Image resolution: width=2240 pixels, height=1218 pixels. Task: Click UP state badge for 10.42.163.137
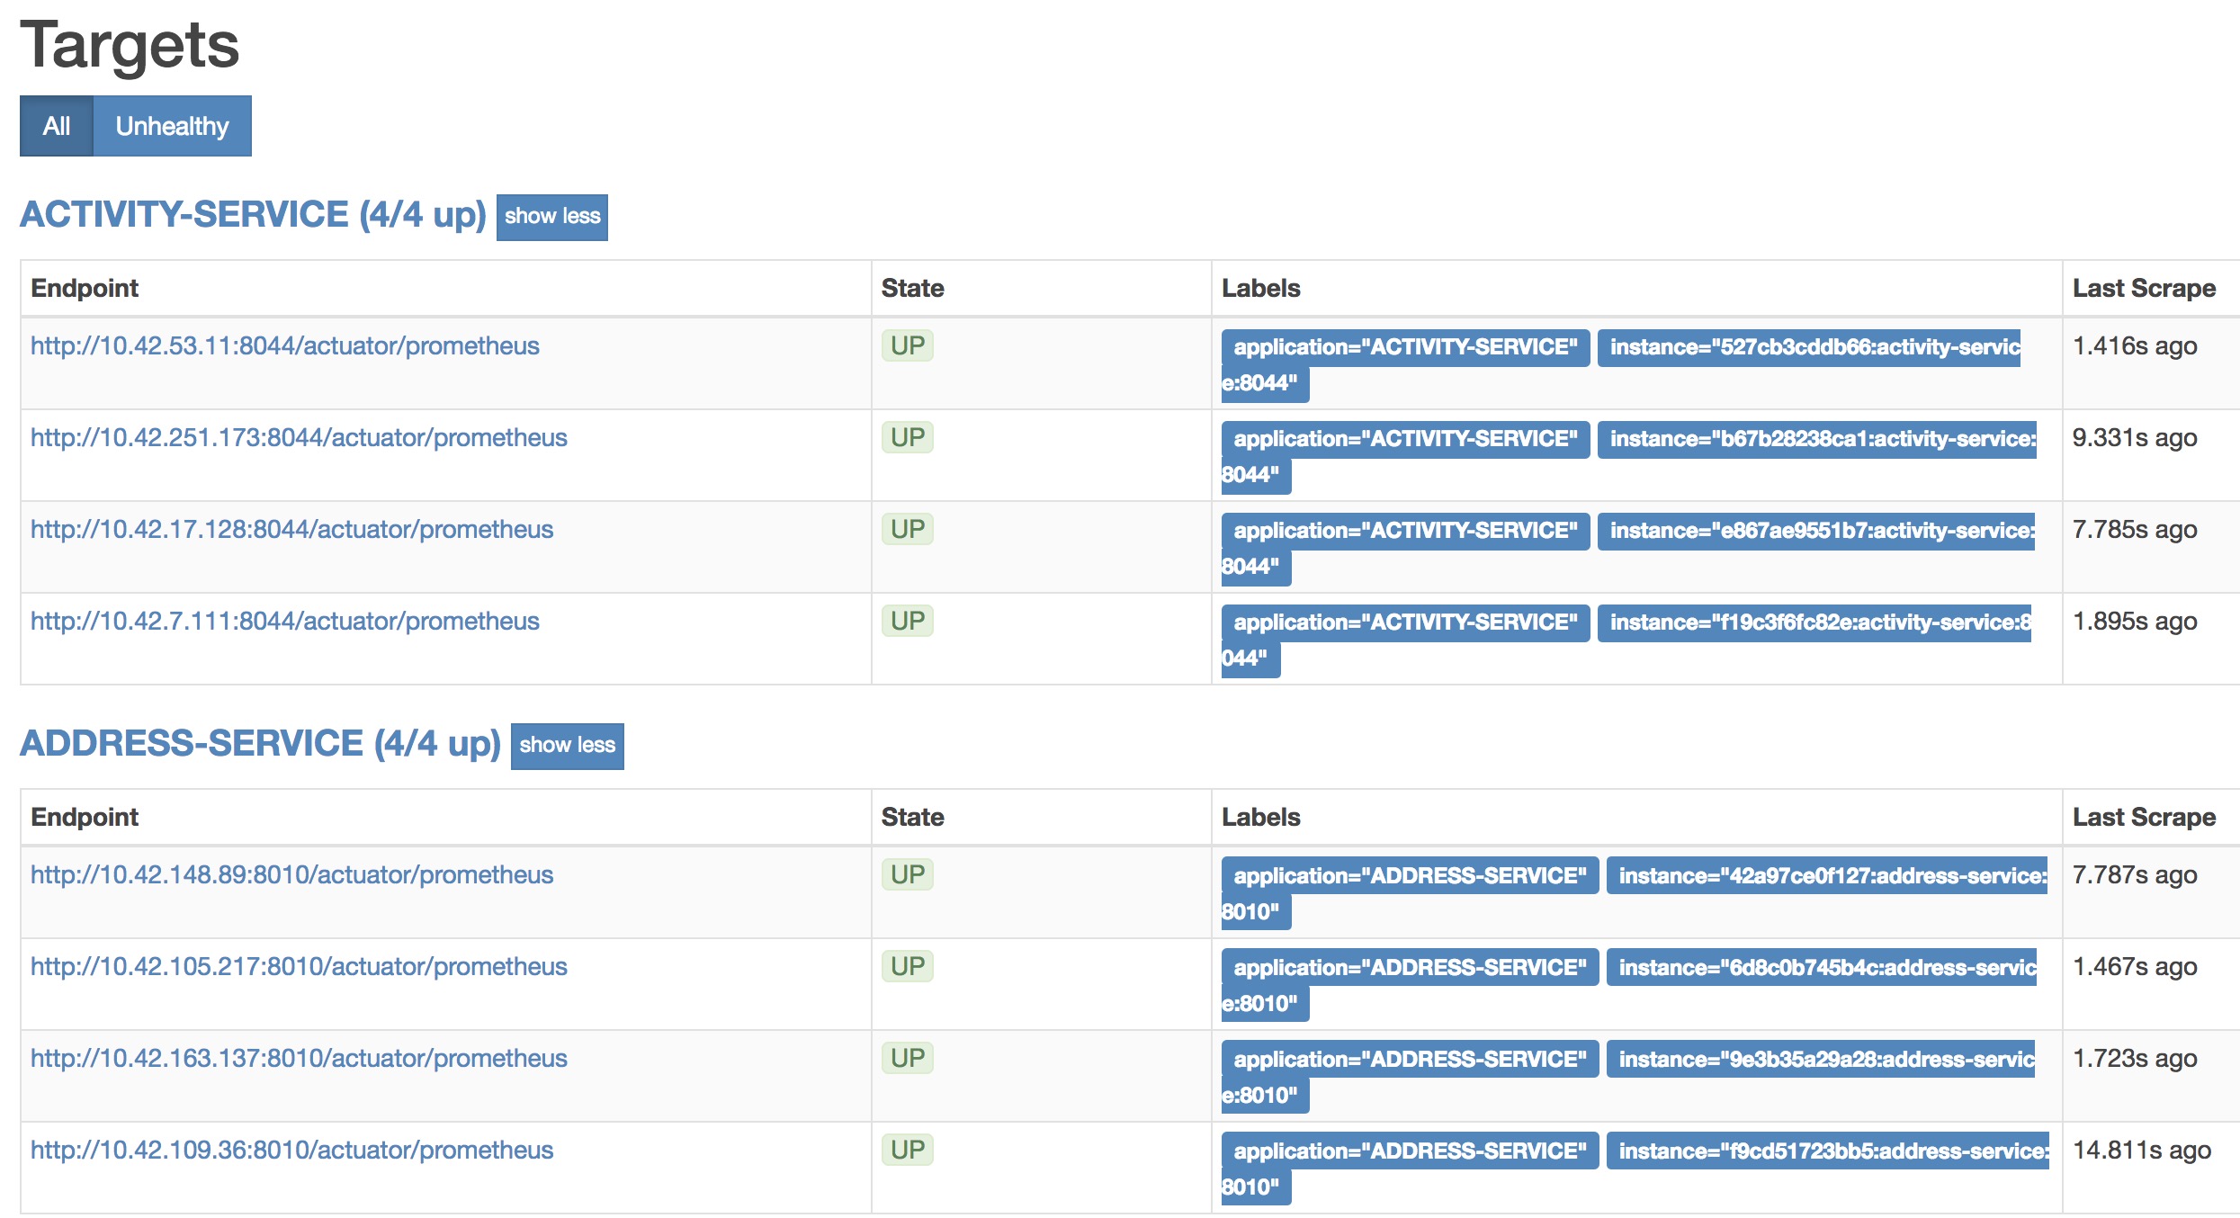click(x=907, y=1058)
